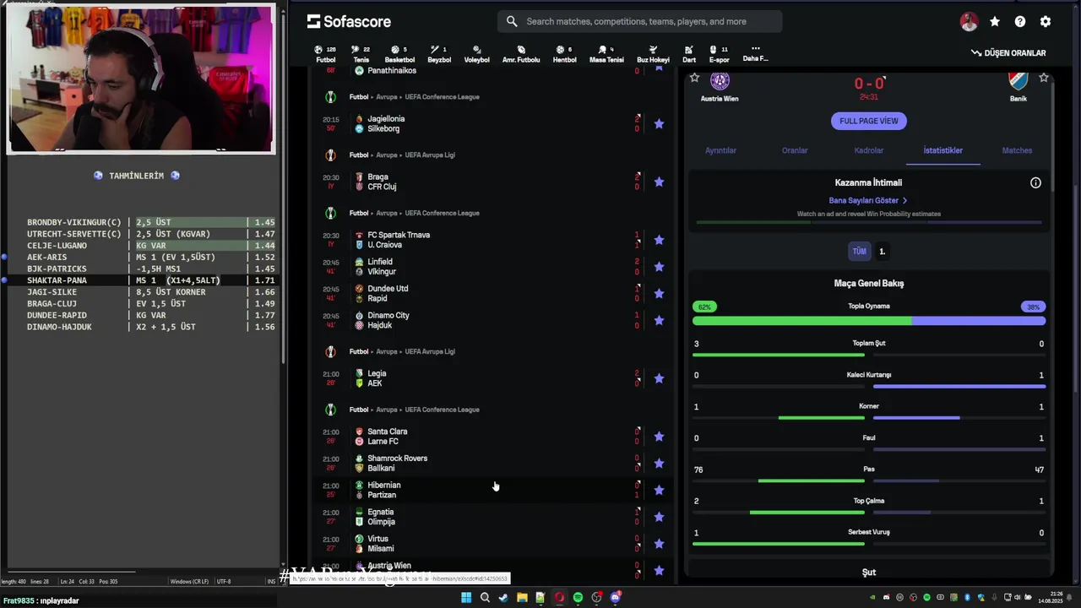Click the Bana Sayıları Göster link

click(867, 201)
